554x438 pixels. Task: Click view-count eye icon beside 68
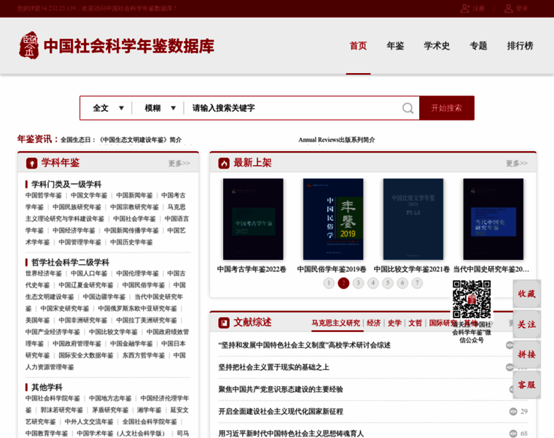click(x=513, y=434)
